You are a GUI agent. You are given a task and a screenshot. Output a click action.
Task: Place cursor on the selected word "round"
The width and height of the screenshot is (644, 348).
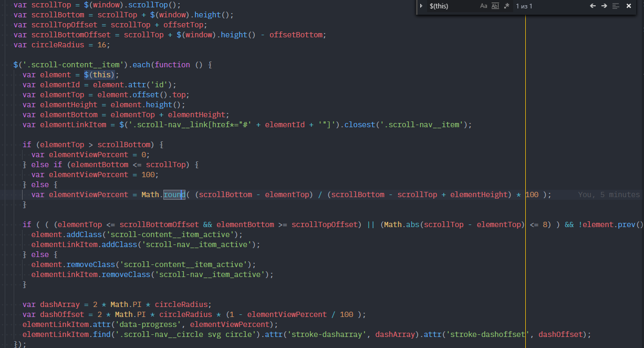(x=174, y=195)
